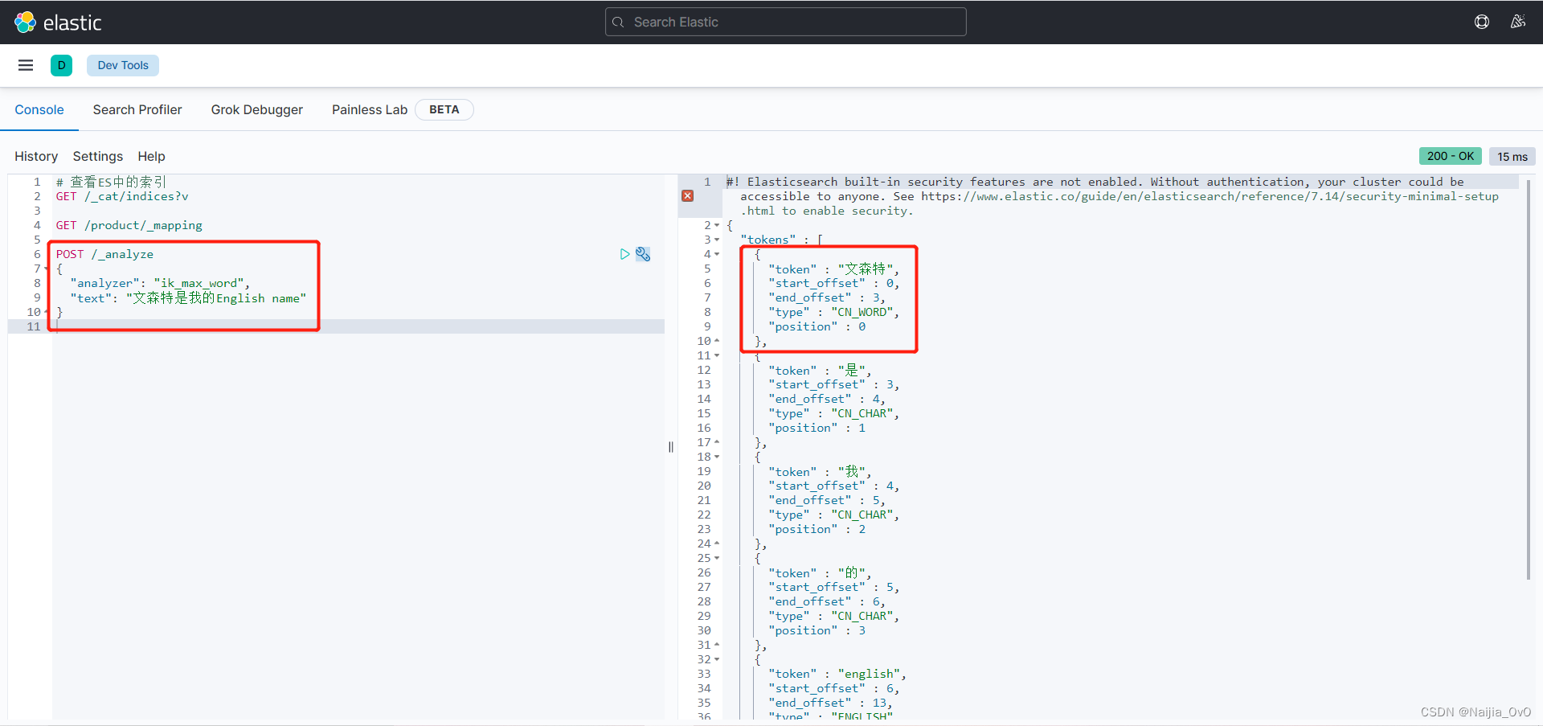Viewport: 1543px width, 726px height.
Task: Click the Dev Tools breadcrumb
Action: click(123, 65)
